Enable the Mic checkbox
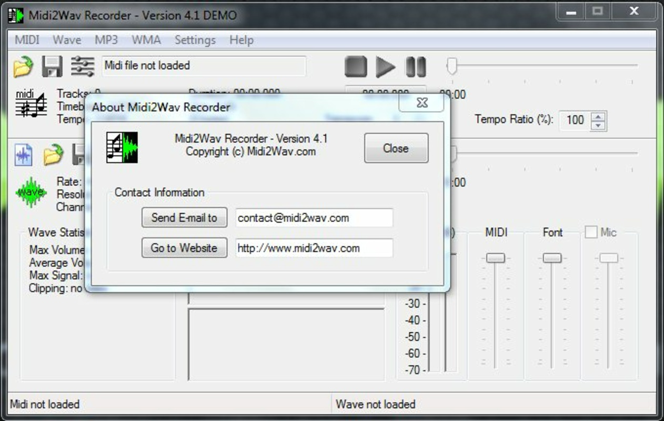Screen dimensions: 664x421 (591, 232)
